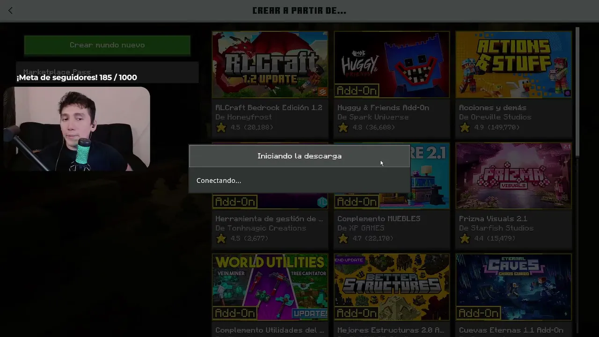Select the De Spark Universe creator name

coord(373,117)
